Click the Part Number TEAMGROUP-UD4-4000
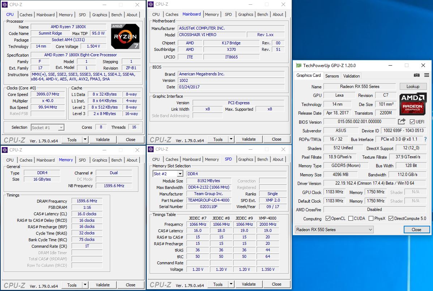This screenshot has height=291, width=433. pos(209,200)
